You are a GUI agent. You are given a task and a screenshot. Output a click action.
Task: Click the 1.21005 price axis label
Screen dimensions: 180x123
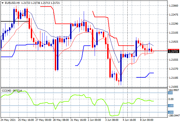[173, 87]
